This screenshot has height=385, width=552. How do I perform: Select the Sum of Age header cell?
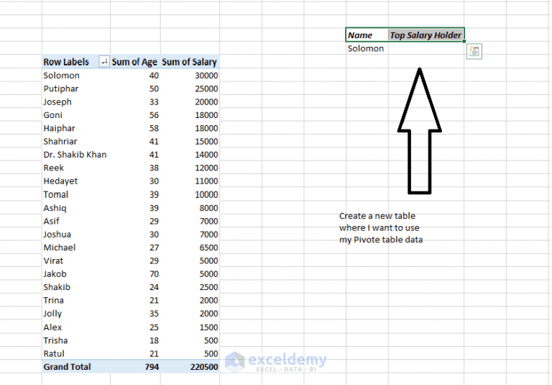[x=134, y=62]
